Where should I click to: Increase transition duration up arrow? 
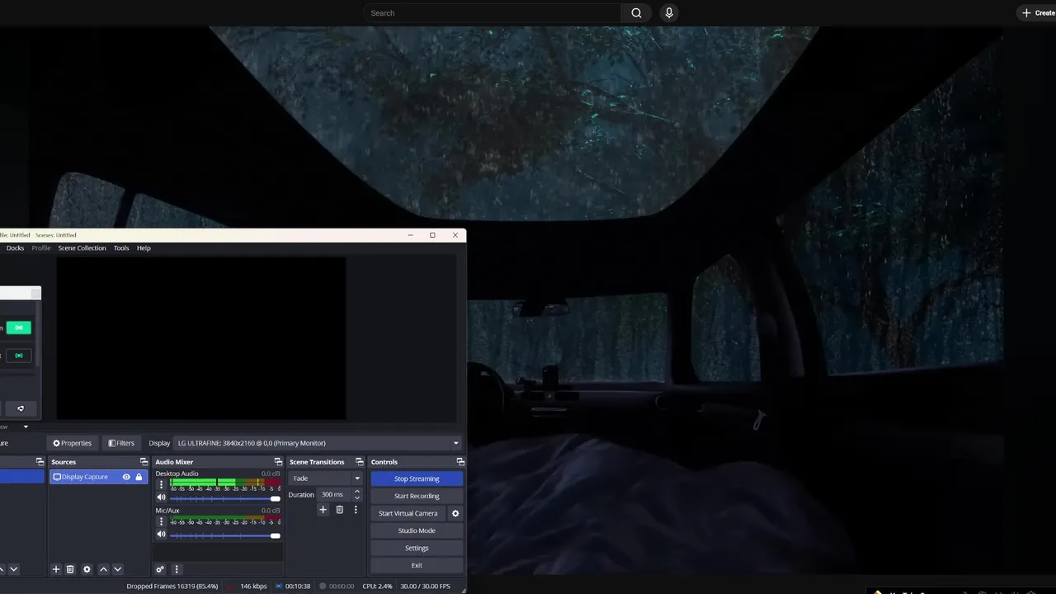coord(357,492)
